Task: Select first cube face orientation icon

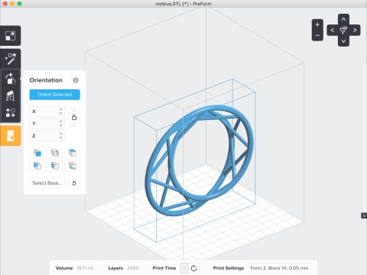Action: [x=37, y=153]
